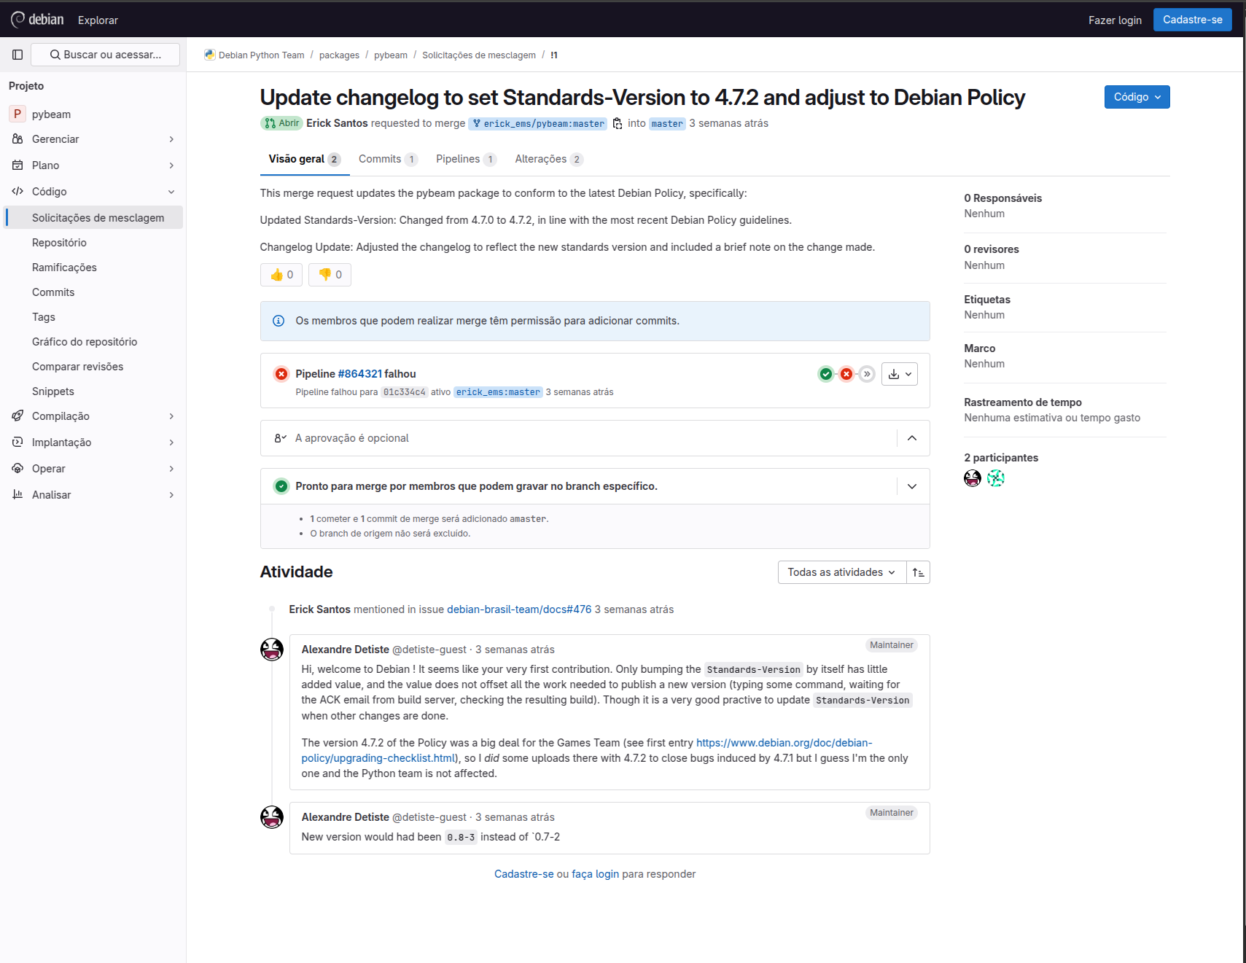Click the thumbs up reaction
This screenshot has width=1246, height=963.
281,275
